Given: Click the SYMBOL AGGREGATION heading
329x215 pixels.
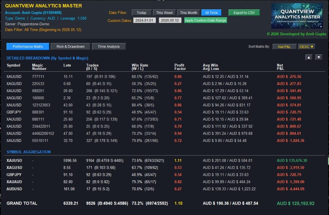Looking at the screenshot, I should pyautogui.click(x=29, y=152).
